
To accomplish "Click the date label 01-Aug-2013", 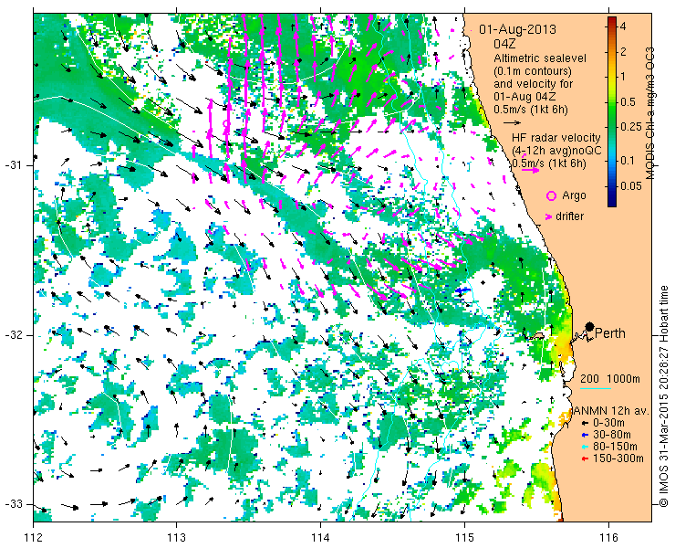I will point(517,29).
